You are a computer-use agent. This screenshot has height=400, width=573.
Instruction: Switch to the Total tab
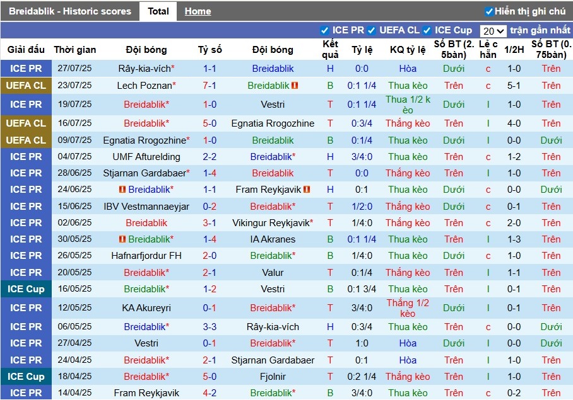(158, 11)
